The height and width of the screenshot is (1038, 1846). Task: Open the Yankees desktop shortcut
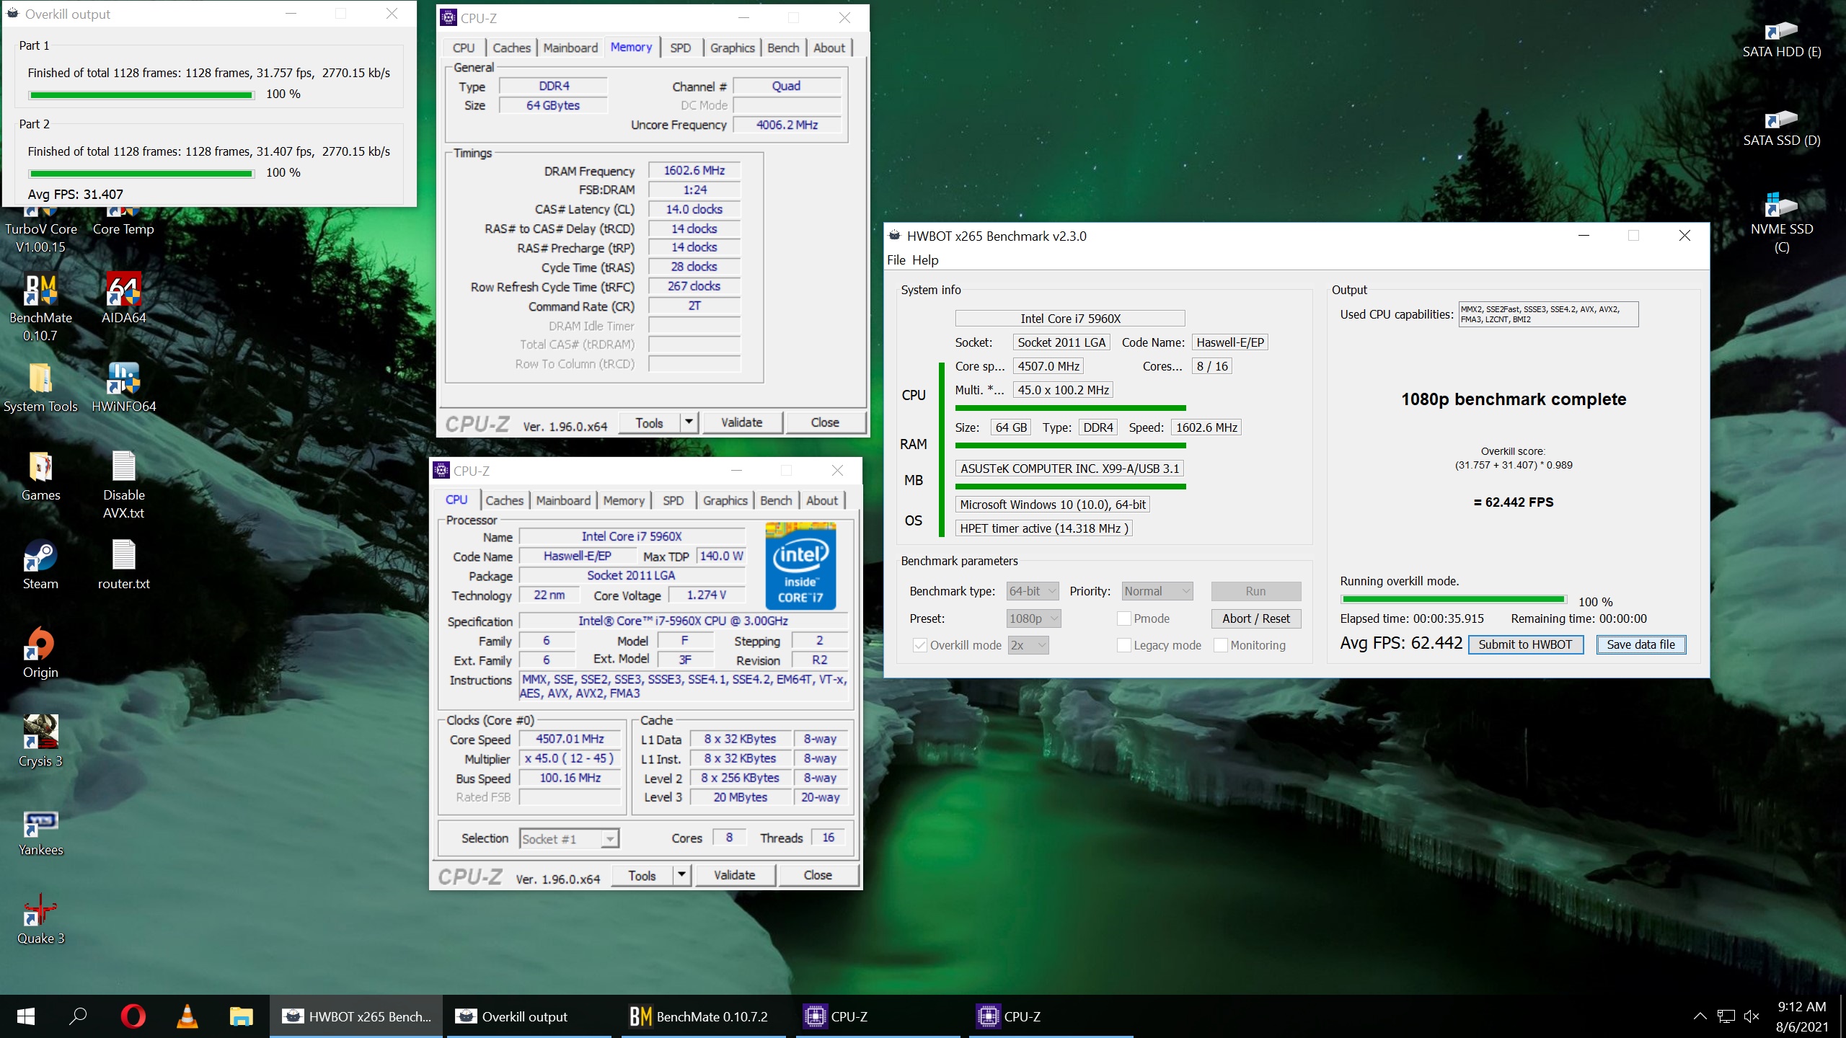point(40,833)
